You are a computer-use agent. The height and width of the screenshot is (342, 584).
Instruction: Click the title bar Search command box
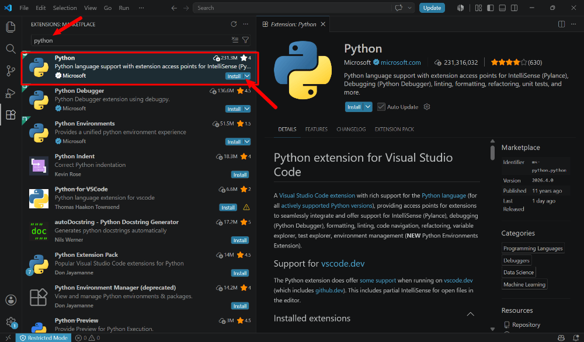[x=292, y=8]
